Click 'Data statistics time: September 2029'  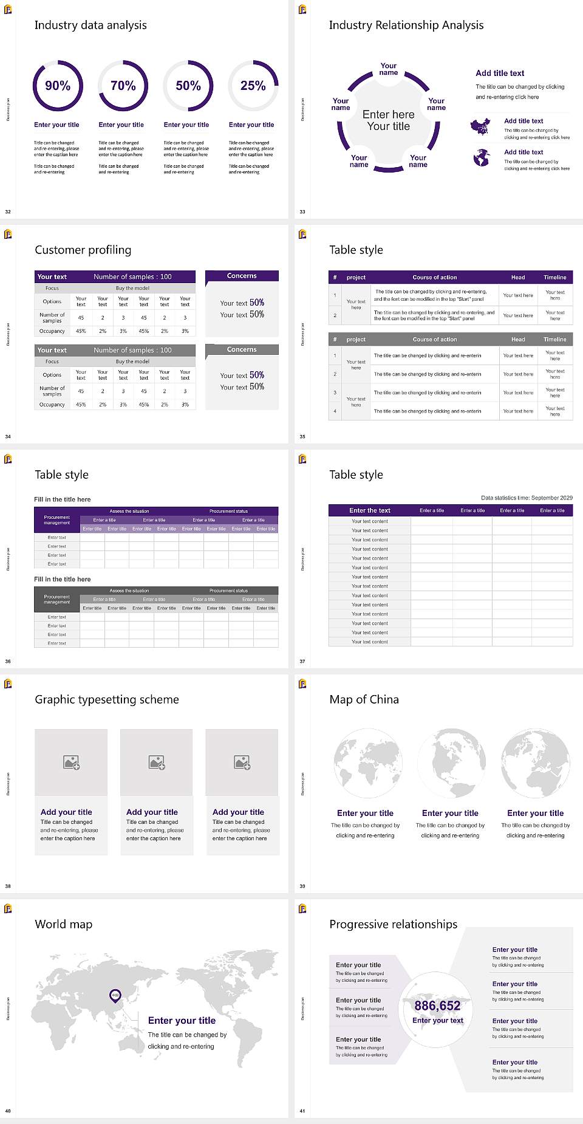pyautogui.click(x=527, y=498)
